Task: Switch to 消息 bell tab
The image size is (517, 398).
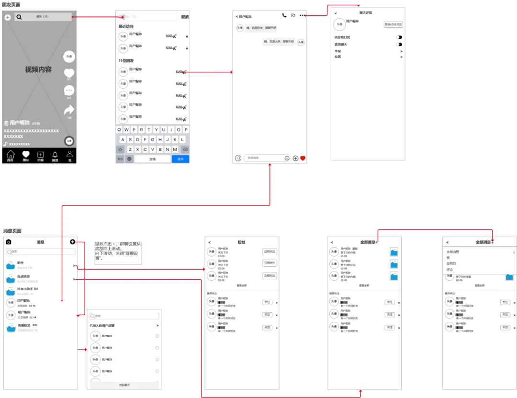Action: pyautogui.click(x=55, y=156)
